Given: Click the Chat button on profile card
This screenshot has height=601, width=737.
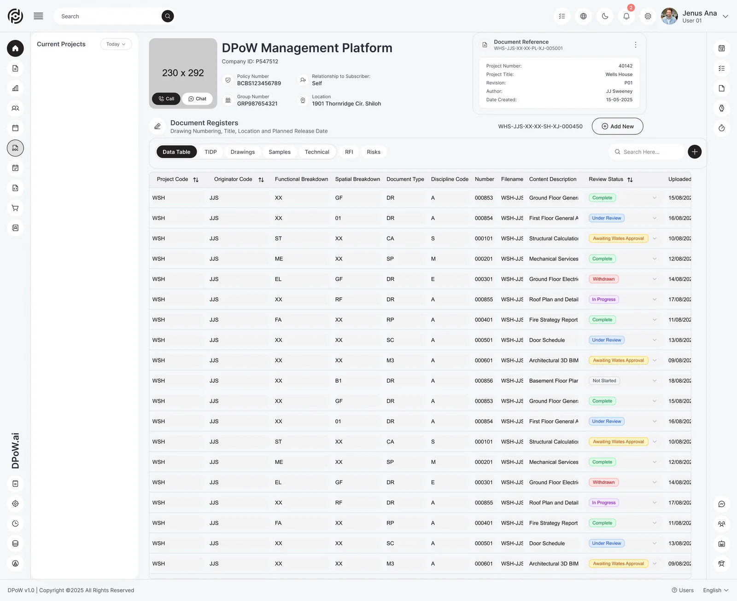Looking at the screenshot, I should pyautogui.click(x=198, y=99).
